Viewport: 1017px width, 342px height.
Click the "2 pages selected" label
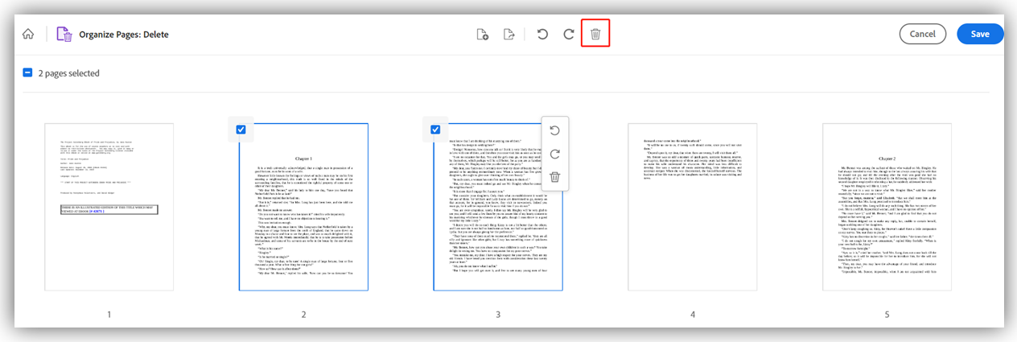(69, 73)
